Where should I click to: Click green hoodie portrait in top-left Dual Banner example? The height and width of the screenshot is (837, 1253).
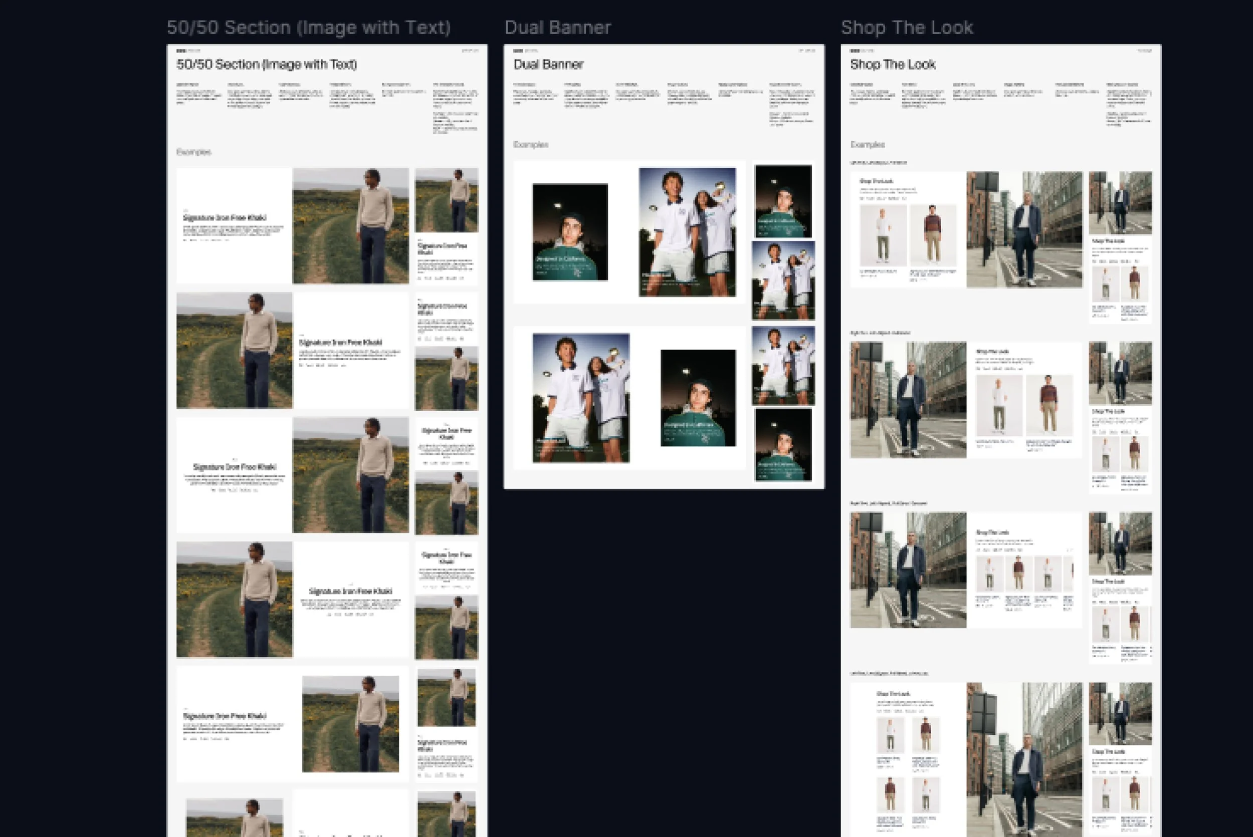(x=570, y=232)
